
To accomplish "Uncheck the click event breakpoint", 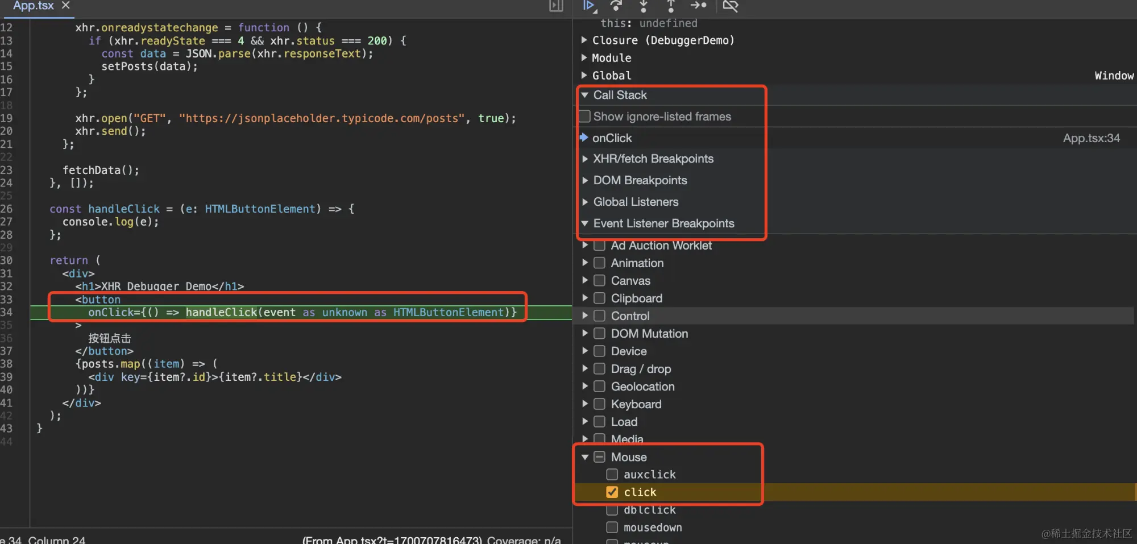I will coord(612,492).
